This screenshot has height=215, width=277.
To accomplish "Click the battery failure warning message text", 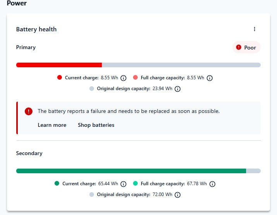I will coord(128,111).
